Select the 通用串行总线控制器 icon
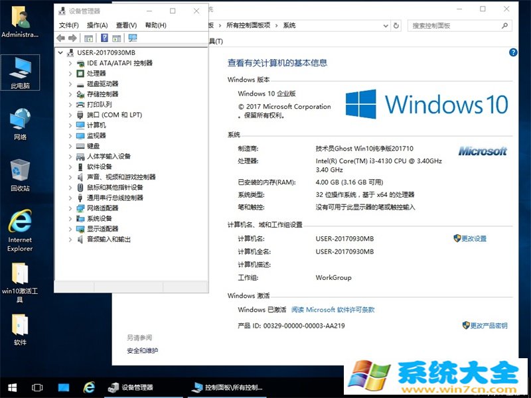The height and width of the screenshot is (398, 531). pos(80,198)
